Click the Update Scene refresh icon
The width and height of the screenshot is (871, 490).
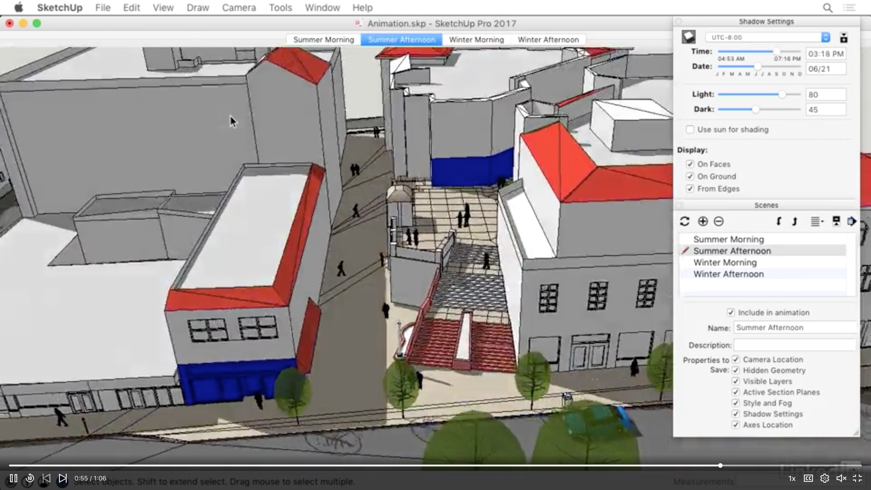tap(685, 221)
